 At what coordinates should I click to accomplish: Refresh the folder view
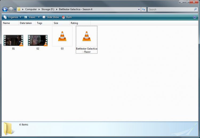pyautogui.click(x=144, y=9)
